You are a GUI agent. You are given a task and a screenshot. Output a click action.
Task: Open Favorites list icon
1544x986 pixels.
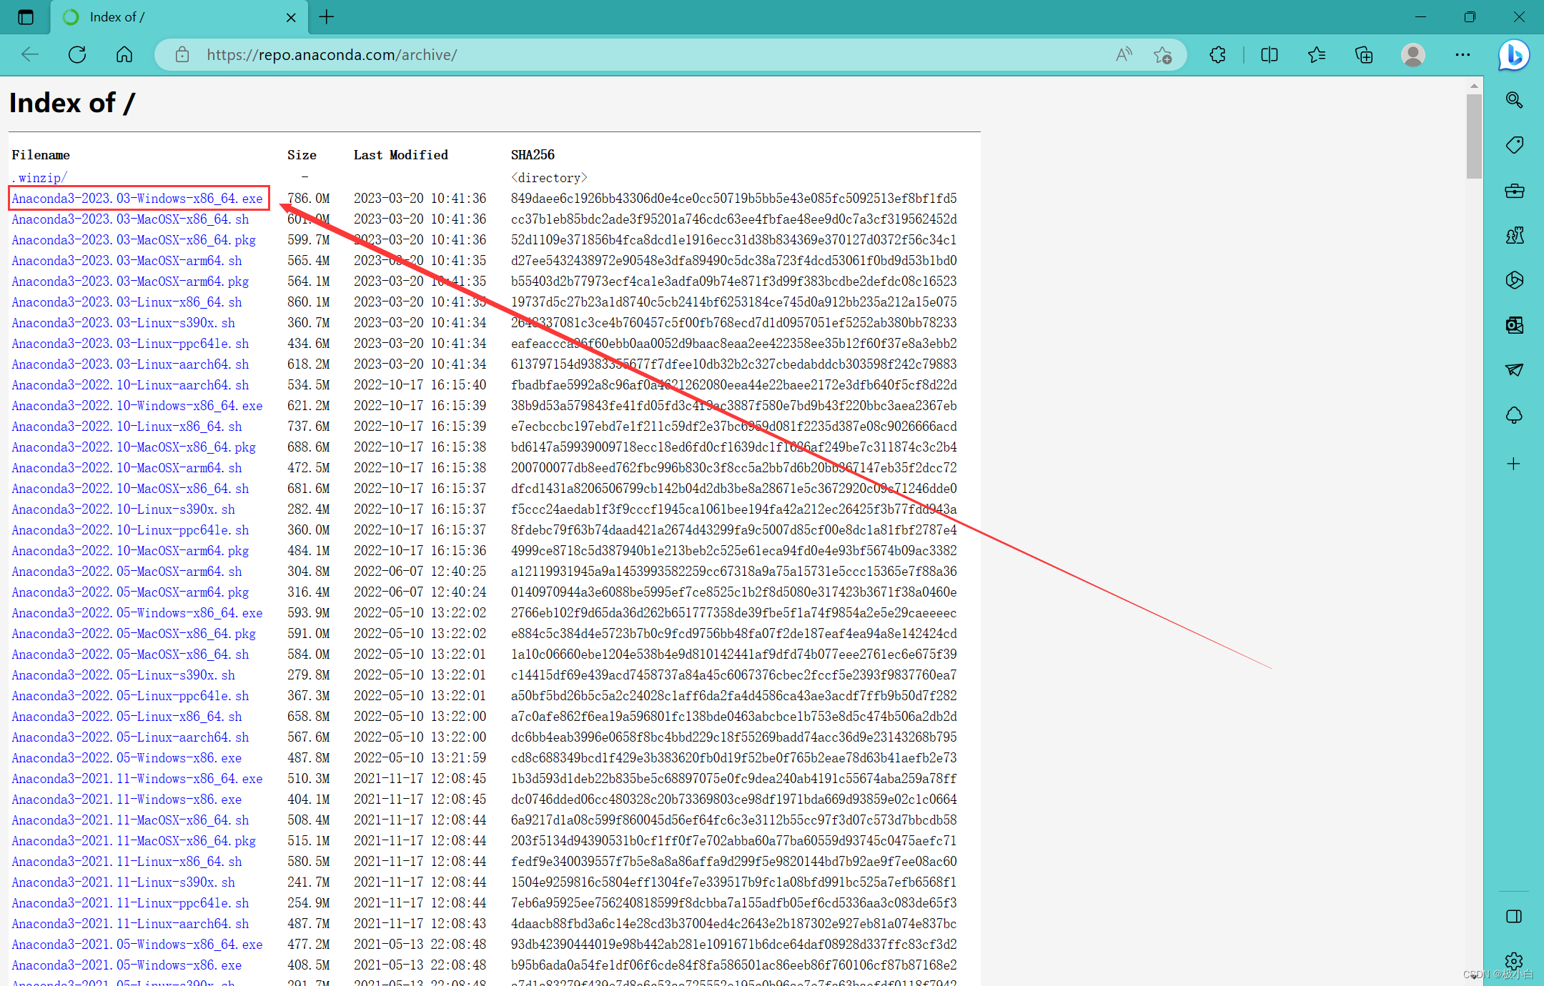click(x=1317, y=55)
